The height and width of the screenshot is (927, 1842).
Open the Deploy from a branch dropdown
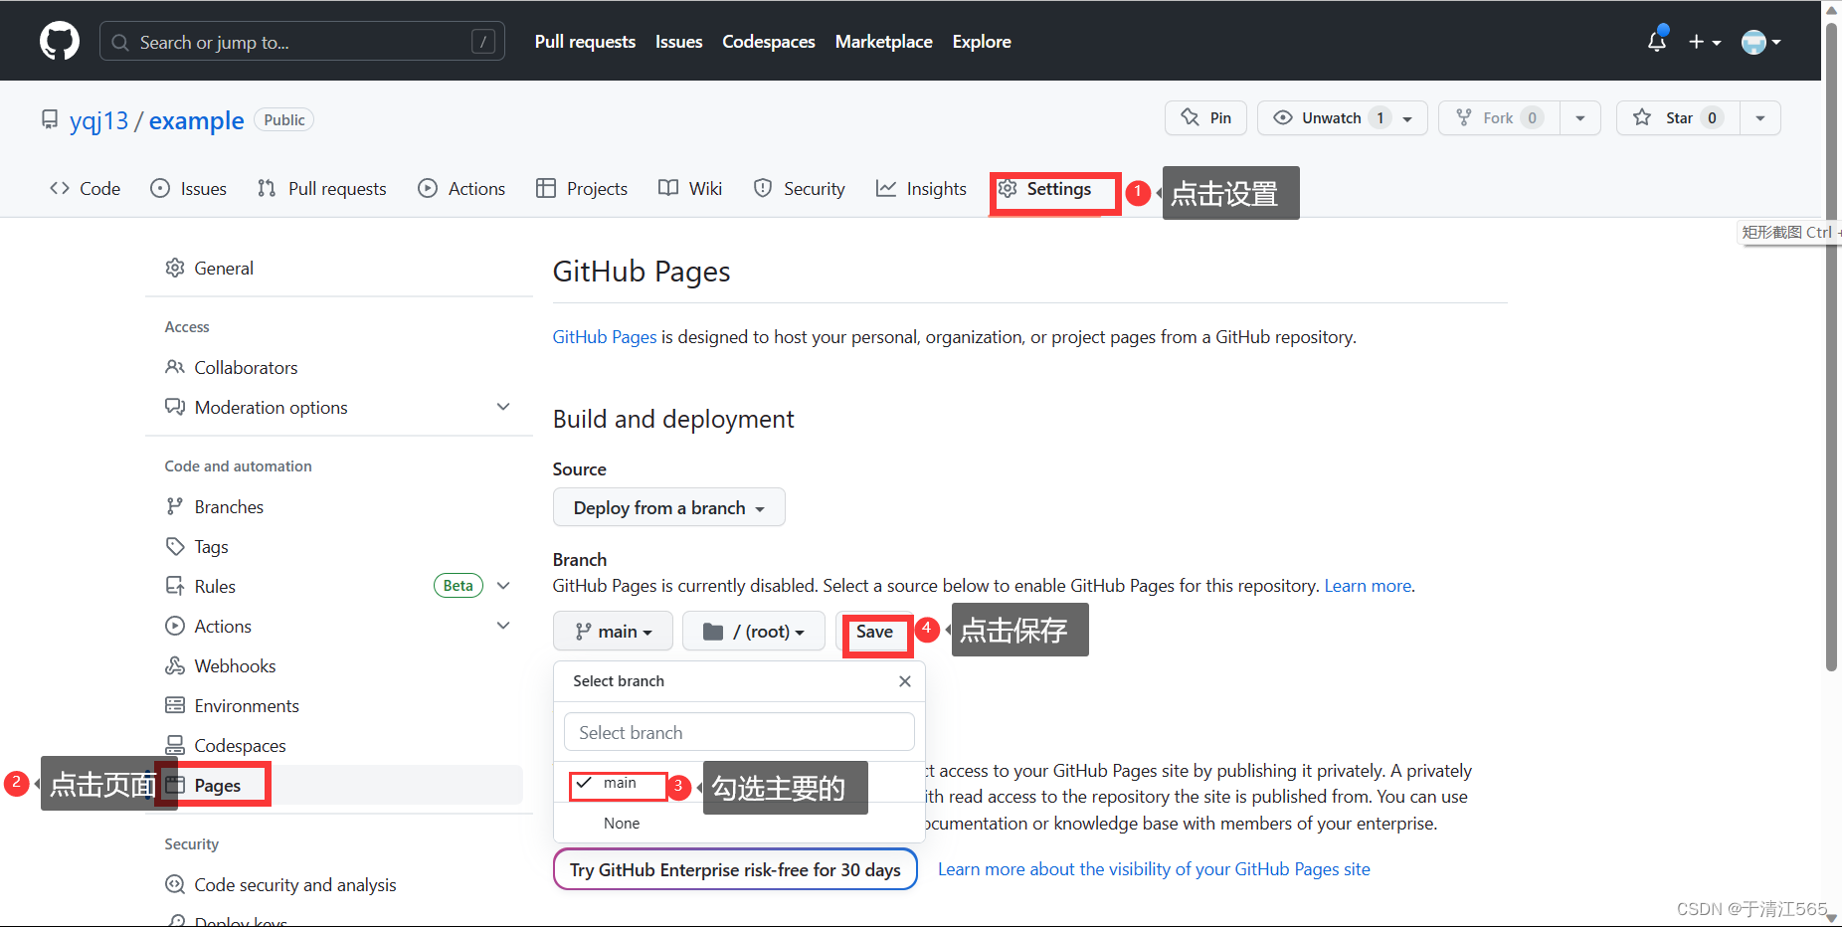click(669, 507)
